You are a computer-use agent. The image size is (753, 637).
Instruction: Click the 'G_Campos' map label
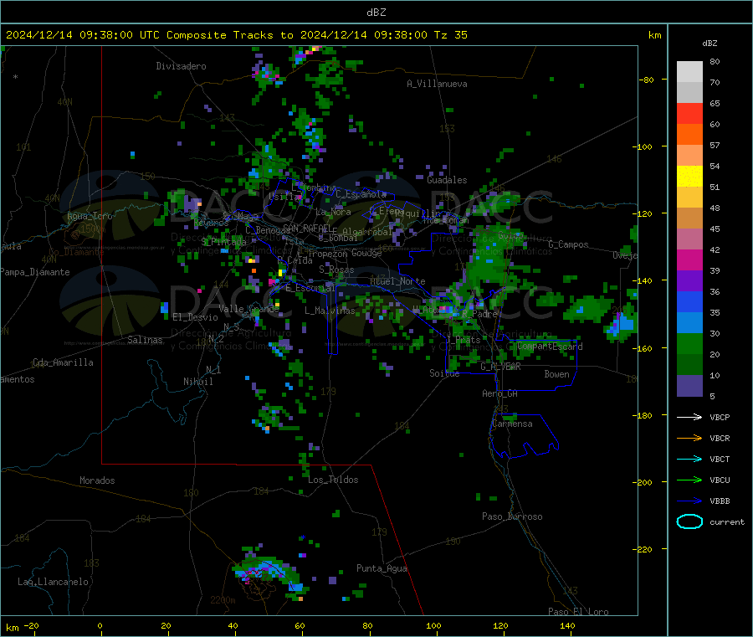tap(568, 244)
